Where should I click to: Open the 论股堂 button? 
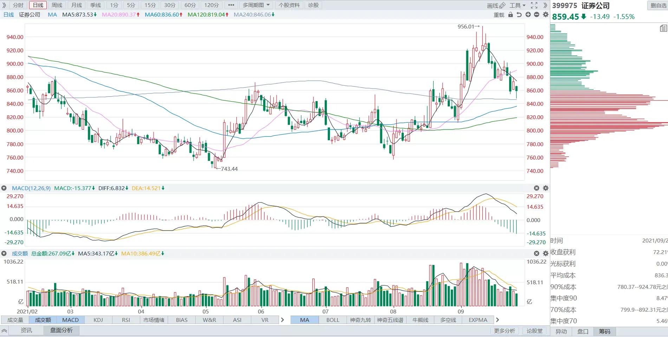(x=534, y=331)
